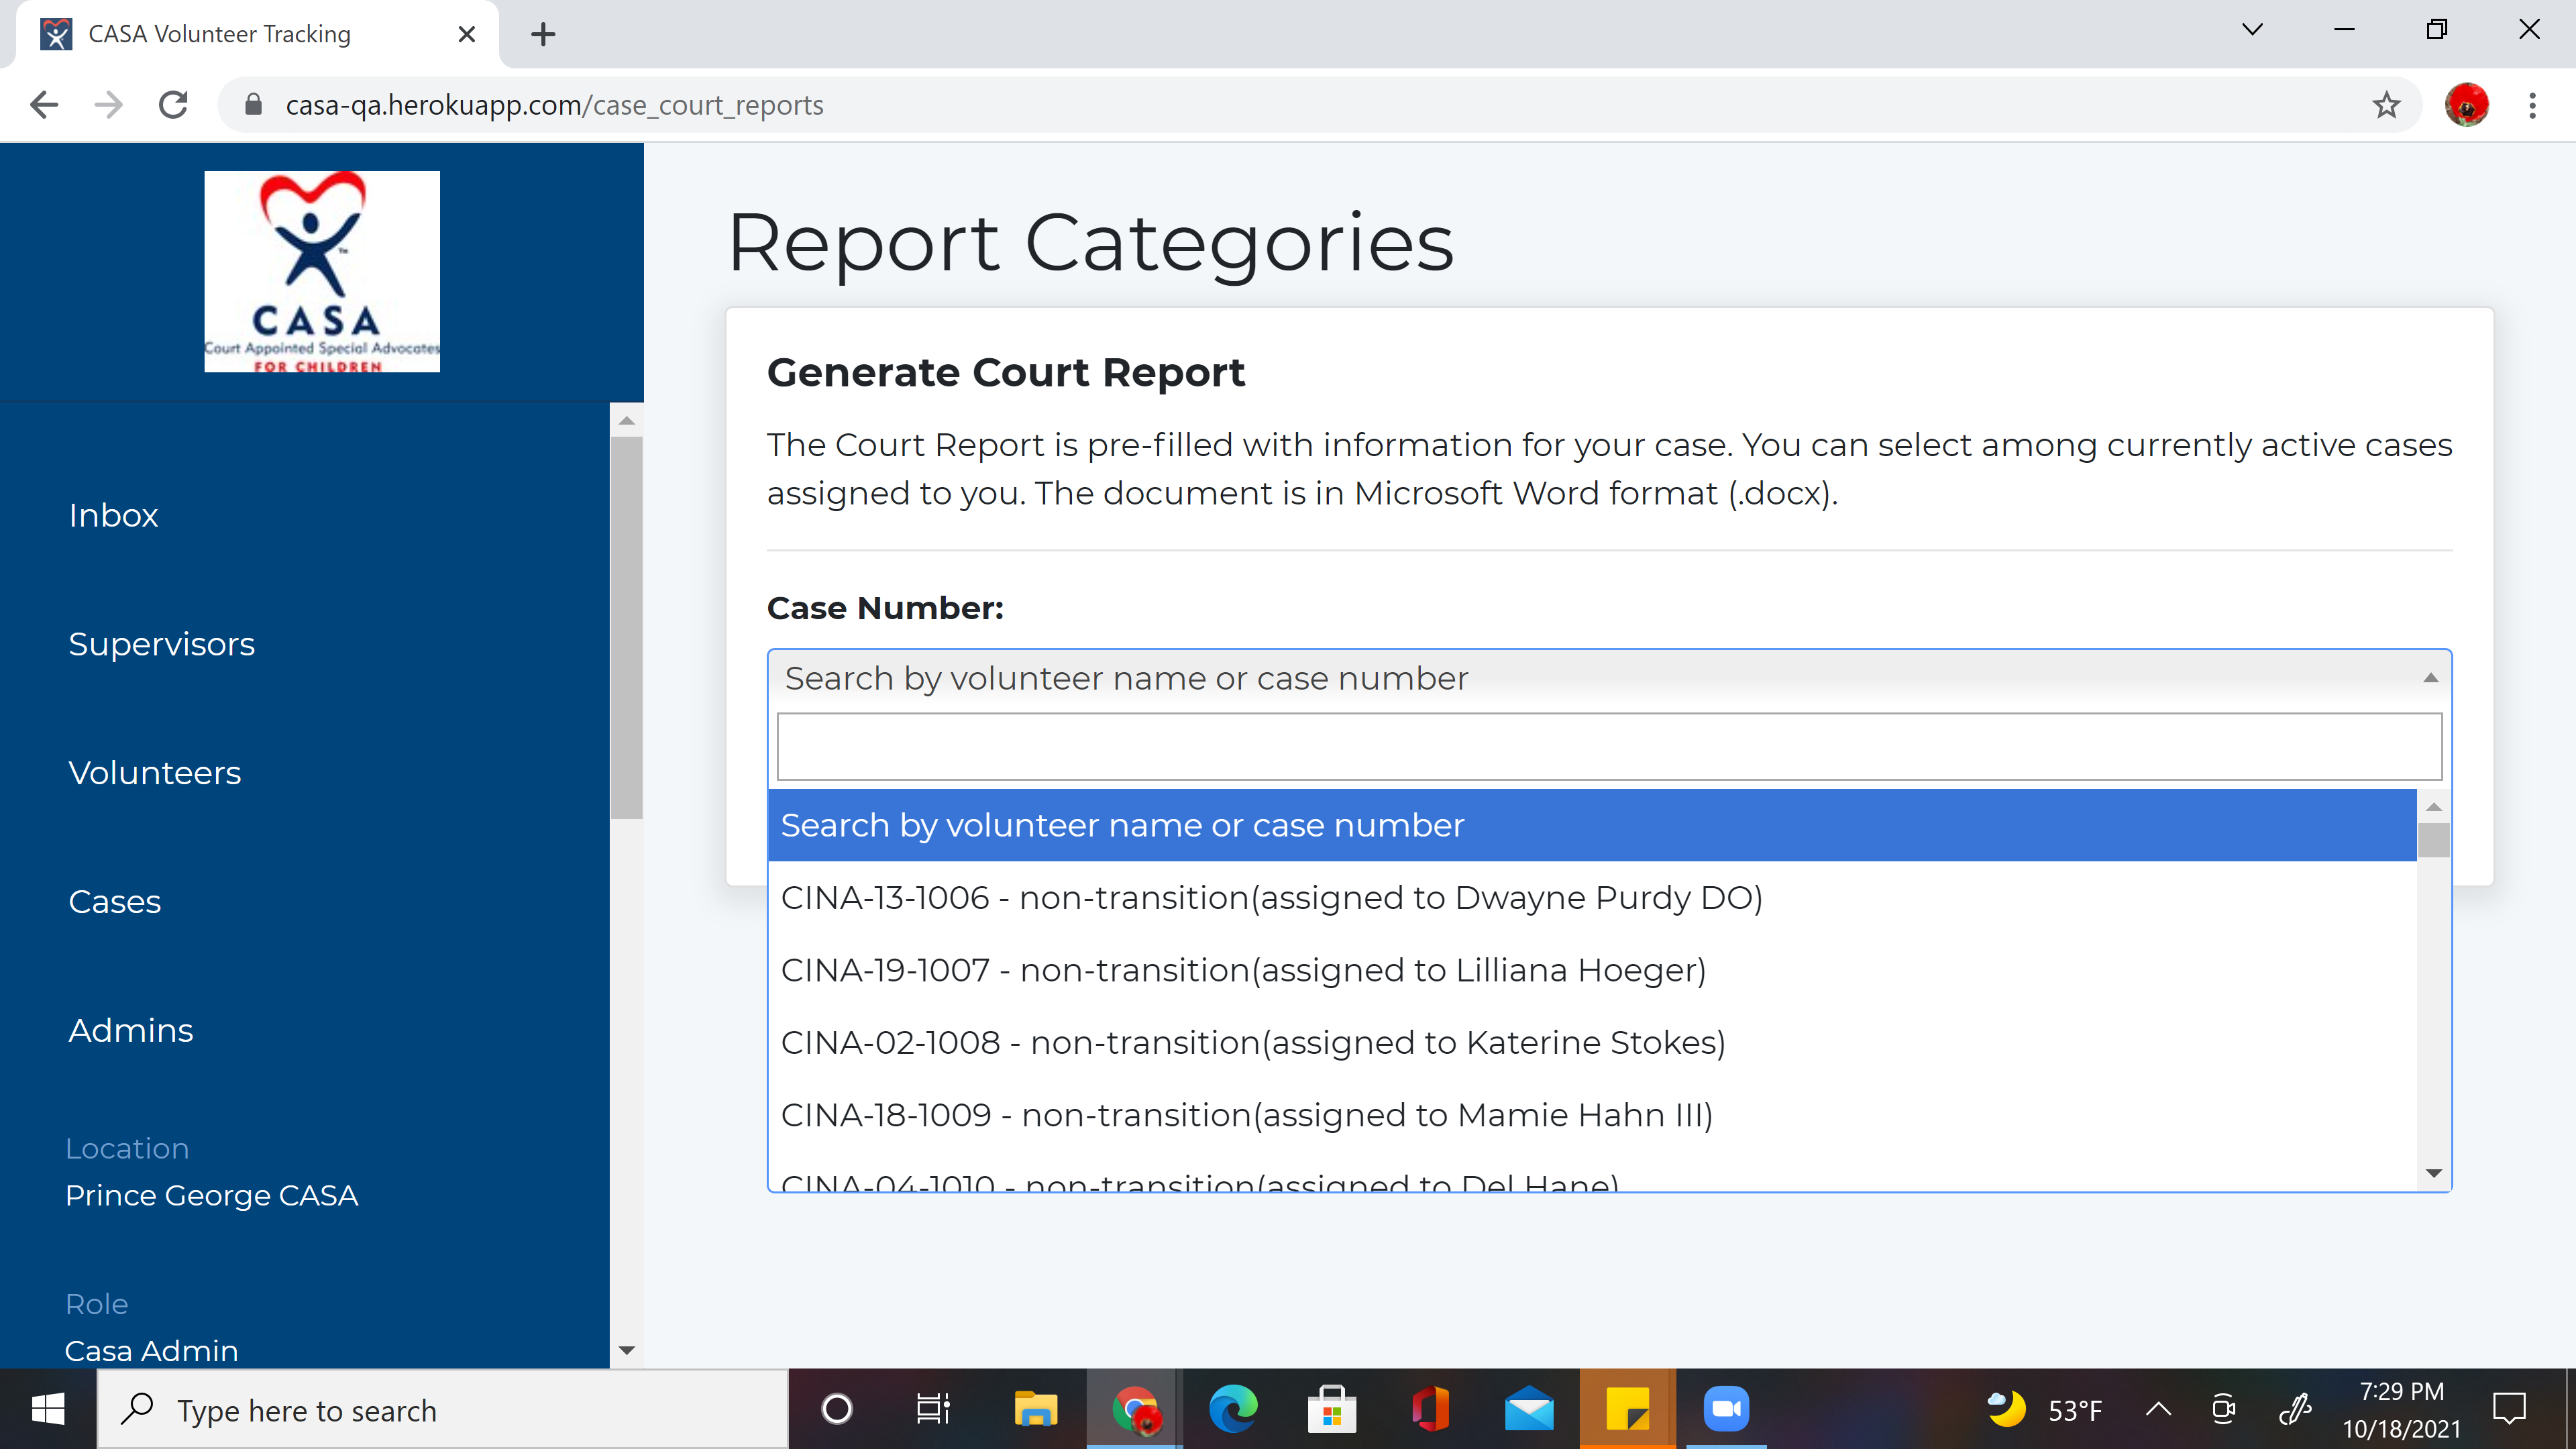Open the Inbox sidebar item
This screenshot has width=2576, height=1449.
click(x=113, y=515)
